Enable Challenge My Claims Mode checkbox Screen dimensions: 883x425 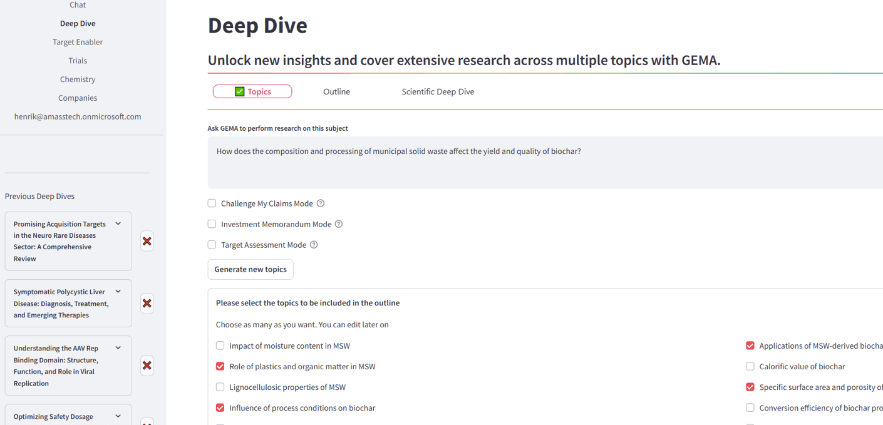212,203
